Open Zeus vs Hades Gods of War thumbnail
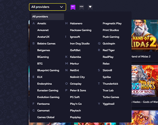This screenshot has width=158, height=125. 145,81
